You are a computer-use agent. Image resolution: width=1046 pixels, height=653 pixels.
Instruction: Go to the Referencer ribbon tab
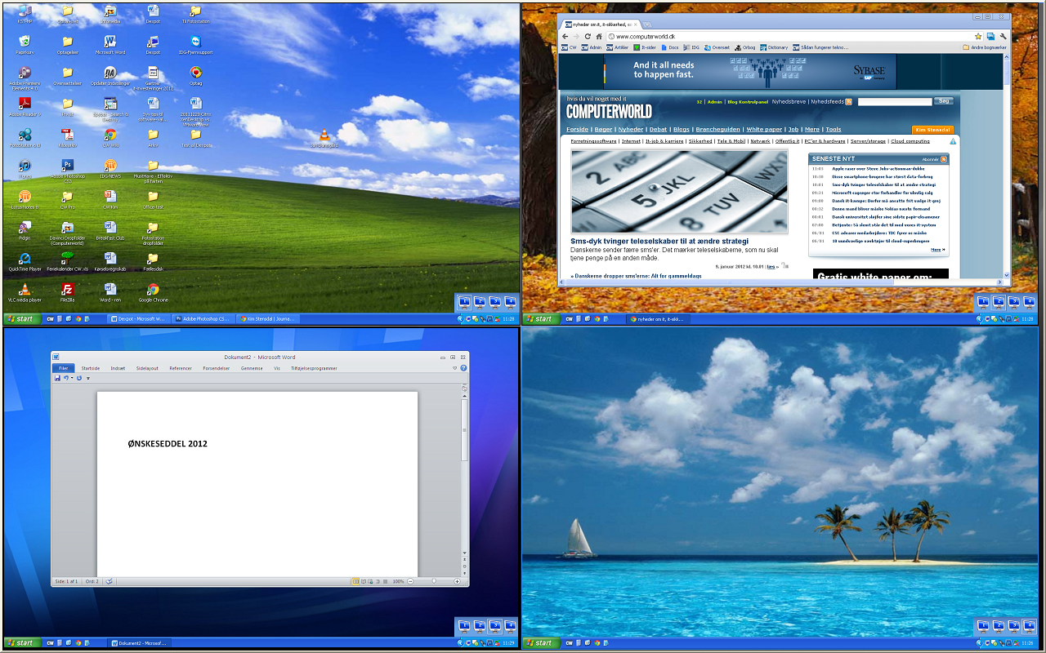tap(181, 368)
